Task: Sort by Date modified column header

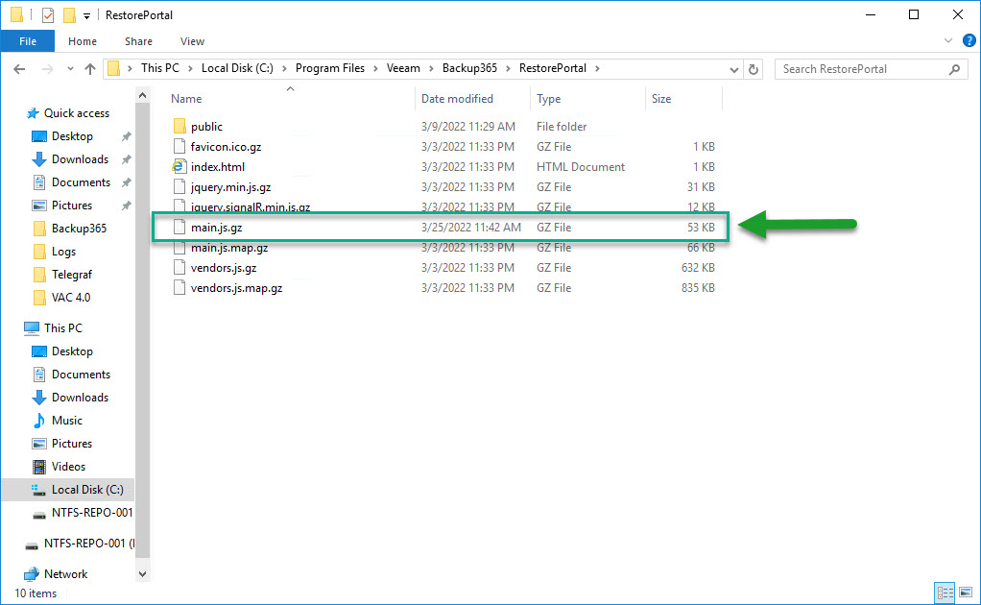Action: 457,99
